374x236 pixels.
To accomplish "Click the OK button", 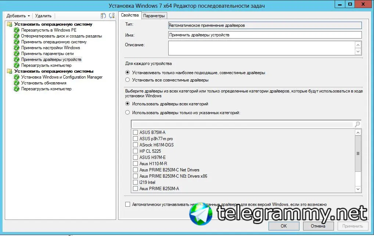I will (284, 226).
